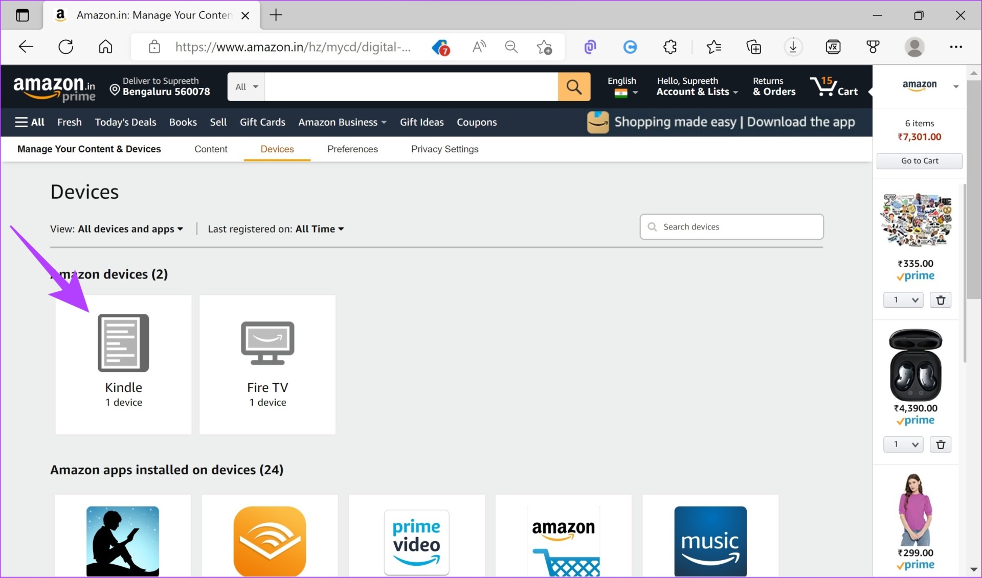
Task: Open the Fire TV device tile
Action: coord(267,364)
